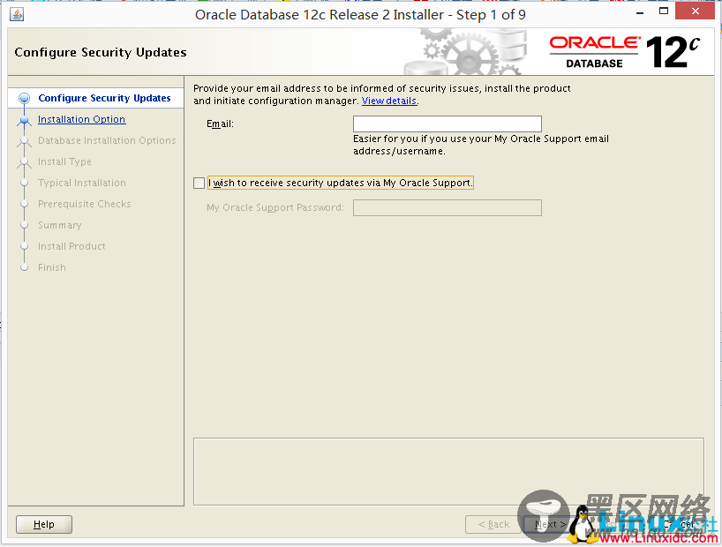Click the Prerequisite Checks step
Viewport: 722px width, 547px height.
click(x=84, y=204)
